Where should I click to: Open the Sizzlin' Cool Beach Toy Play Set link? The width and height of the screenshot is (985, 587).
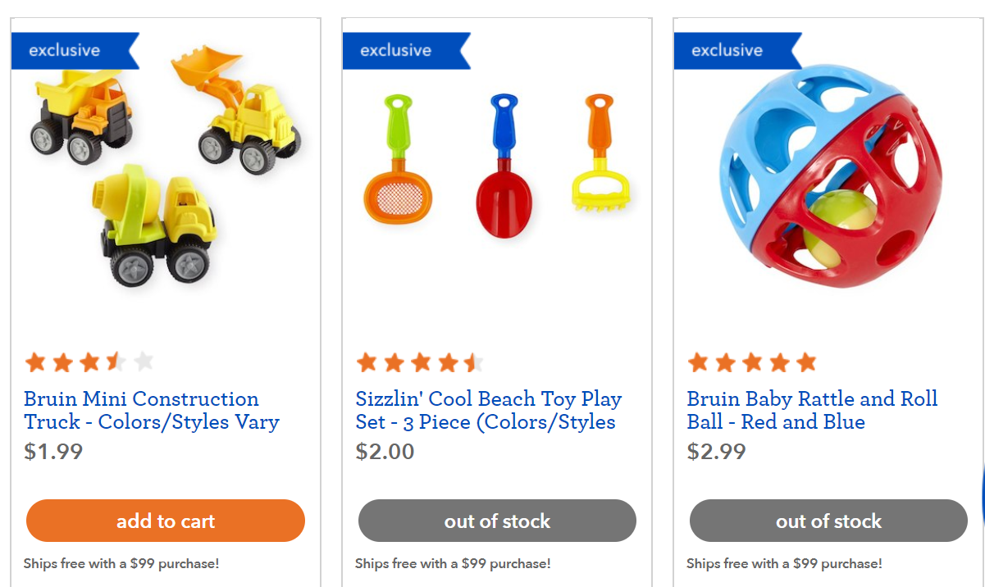(488, 411)
